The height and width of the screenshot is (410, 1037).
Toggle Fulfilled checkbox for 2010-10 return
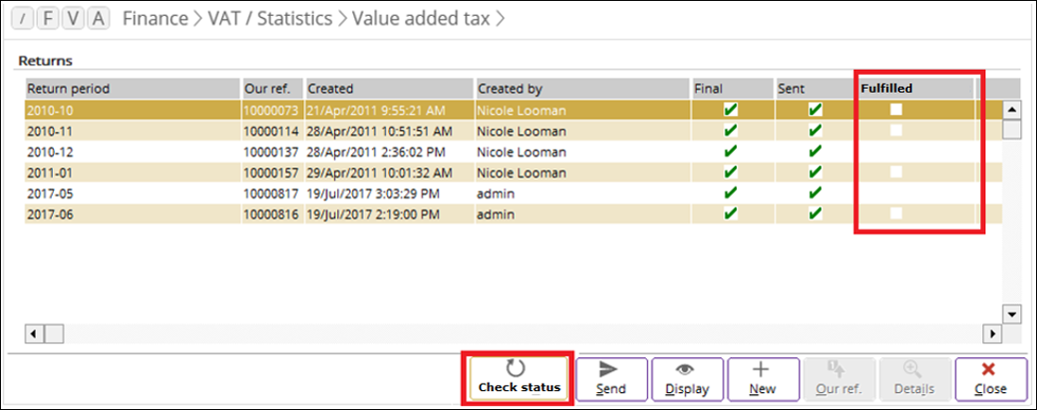click(x=895, y=110)
